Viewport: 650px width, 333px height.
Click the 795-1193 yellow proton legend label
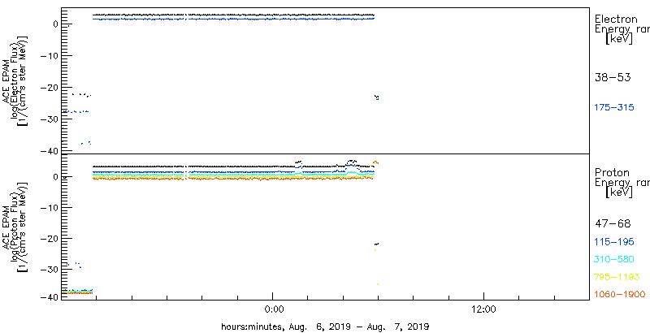pos(617,277)
